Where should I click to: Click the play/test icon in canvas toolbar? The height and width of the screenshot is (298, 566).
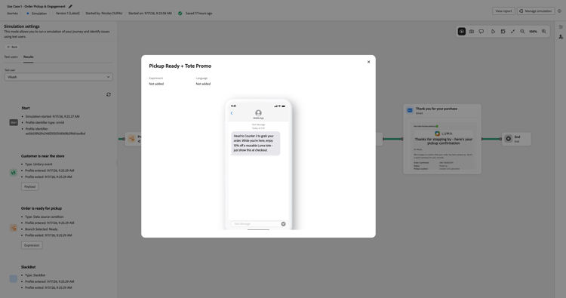(493, 32)
